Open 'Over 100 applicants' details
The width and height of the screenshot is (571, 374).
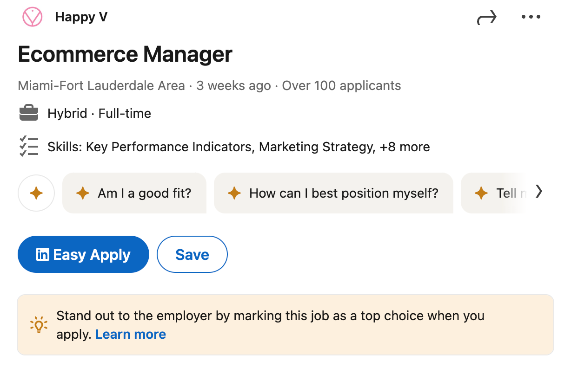[341, 85]
